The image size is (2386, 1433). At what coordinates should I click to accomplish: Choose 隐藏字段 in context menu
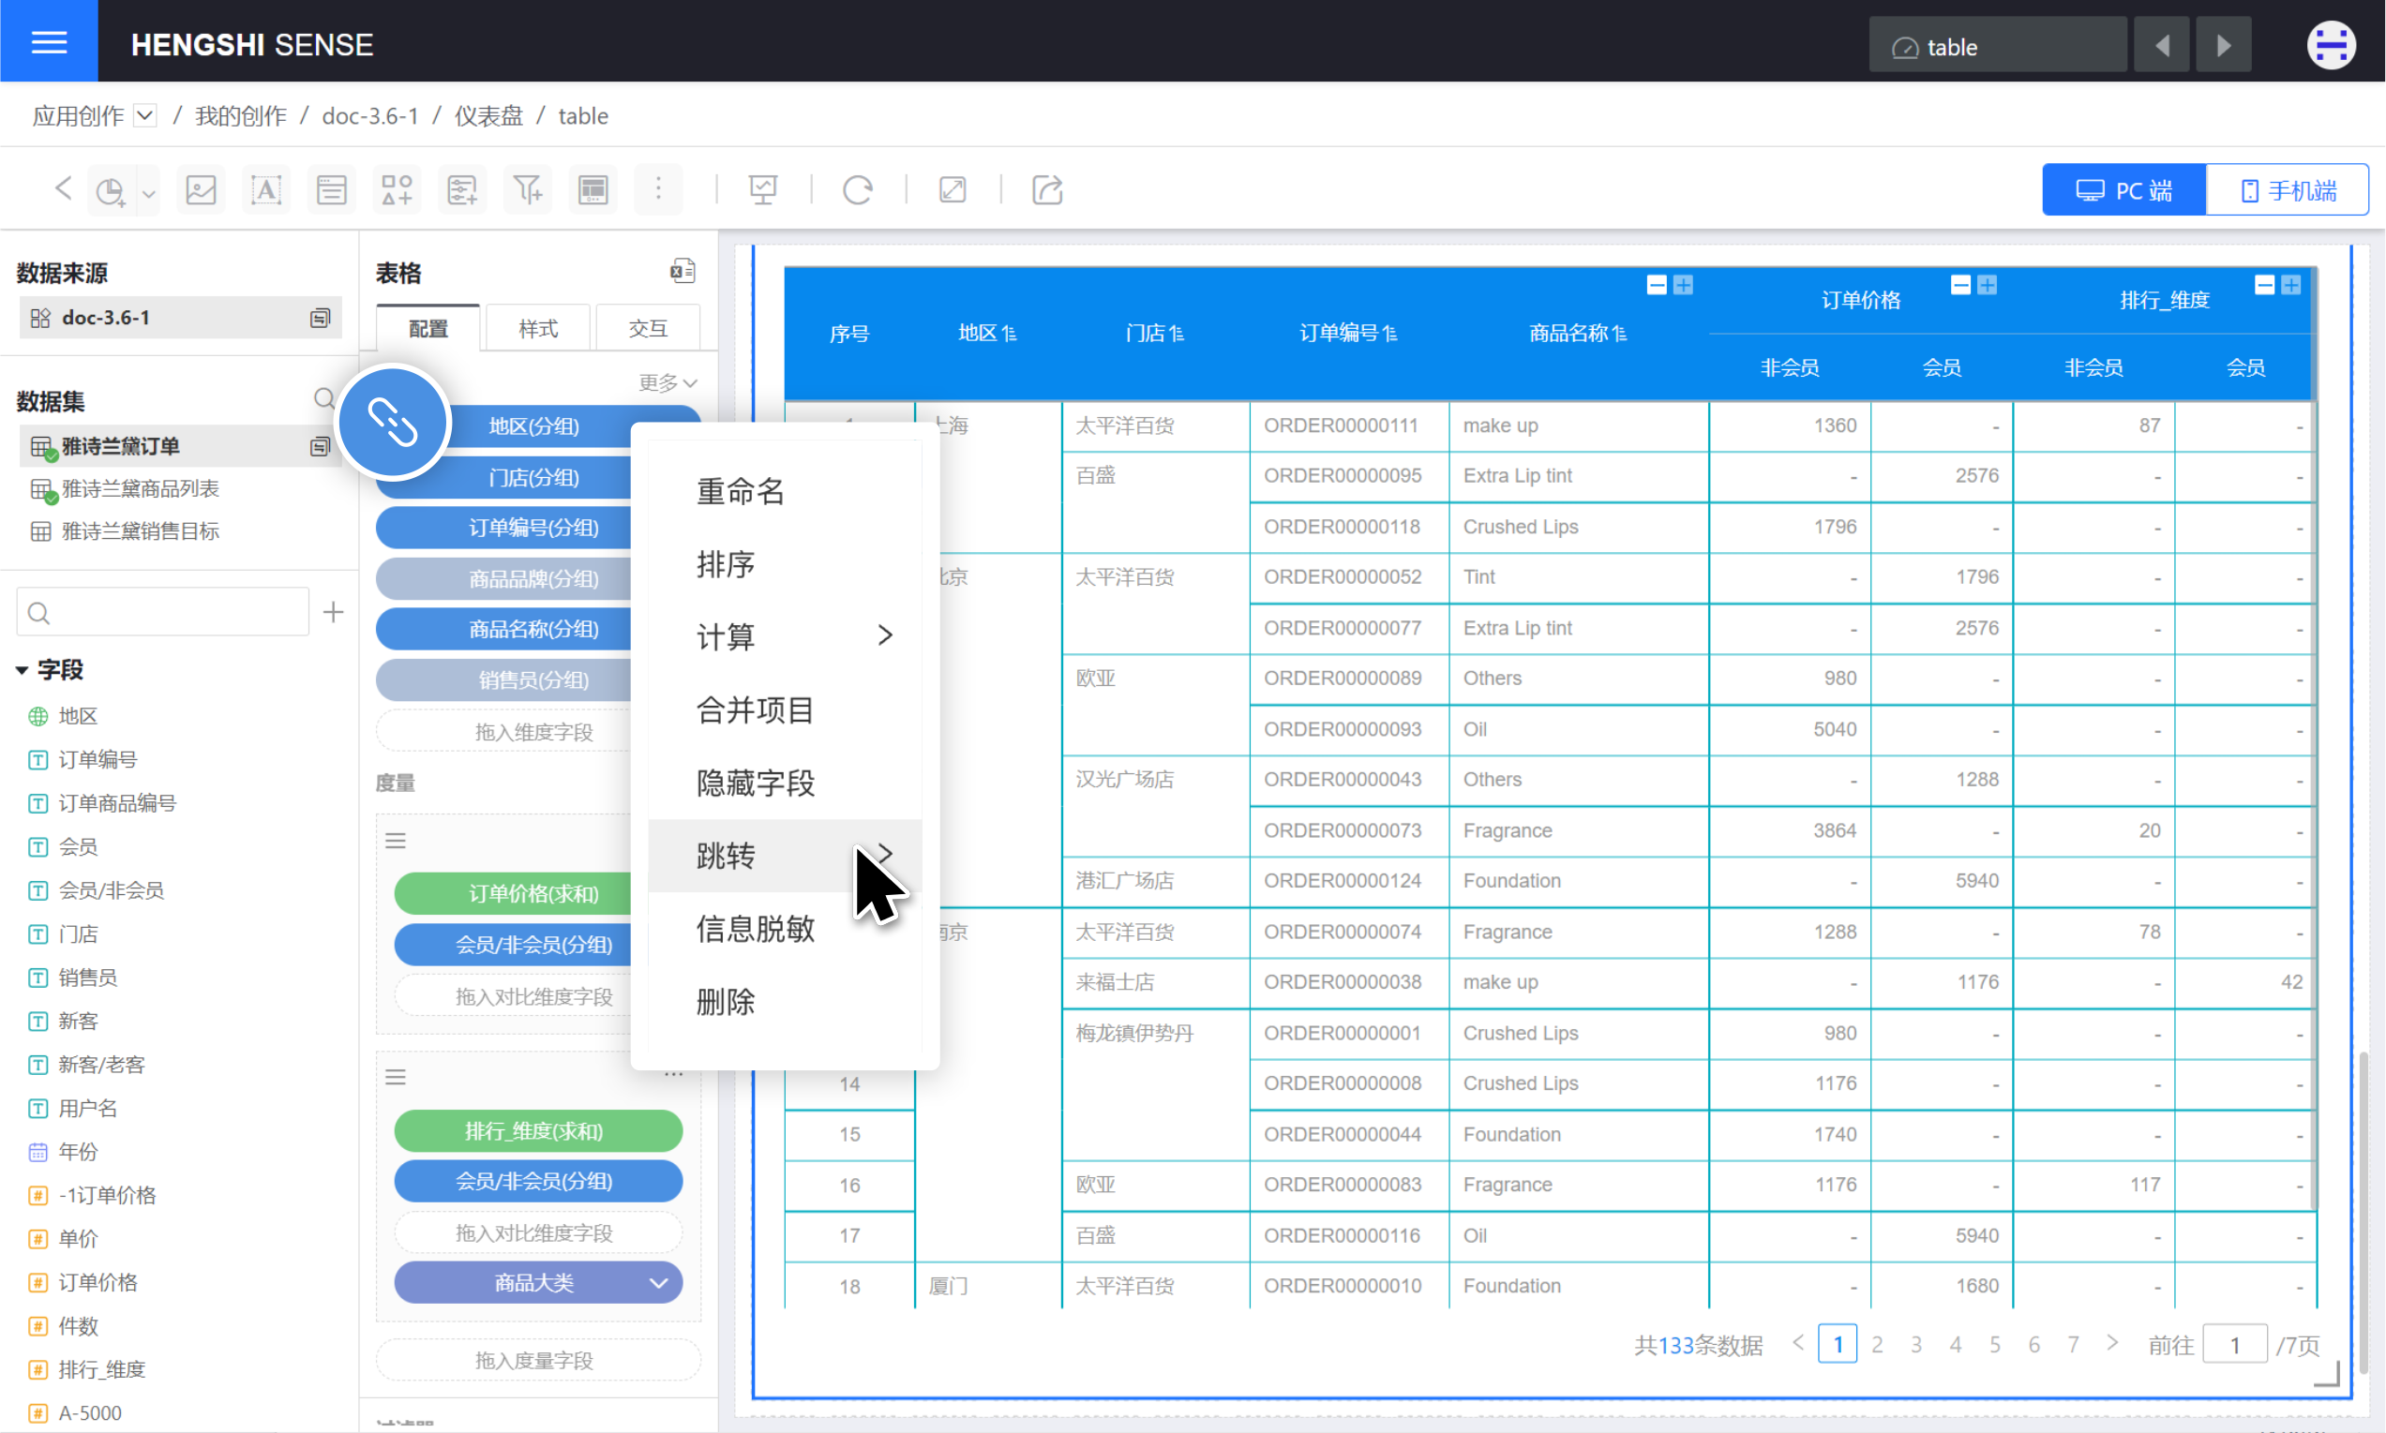[x=785, y=783]
